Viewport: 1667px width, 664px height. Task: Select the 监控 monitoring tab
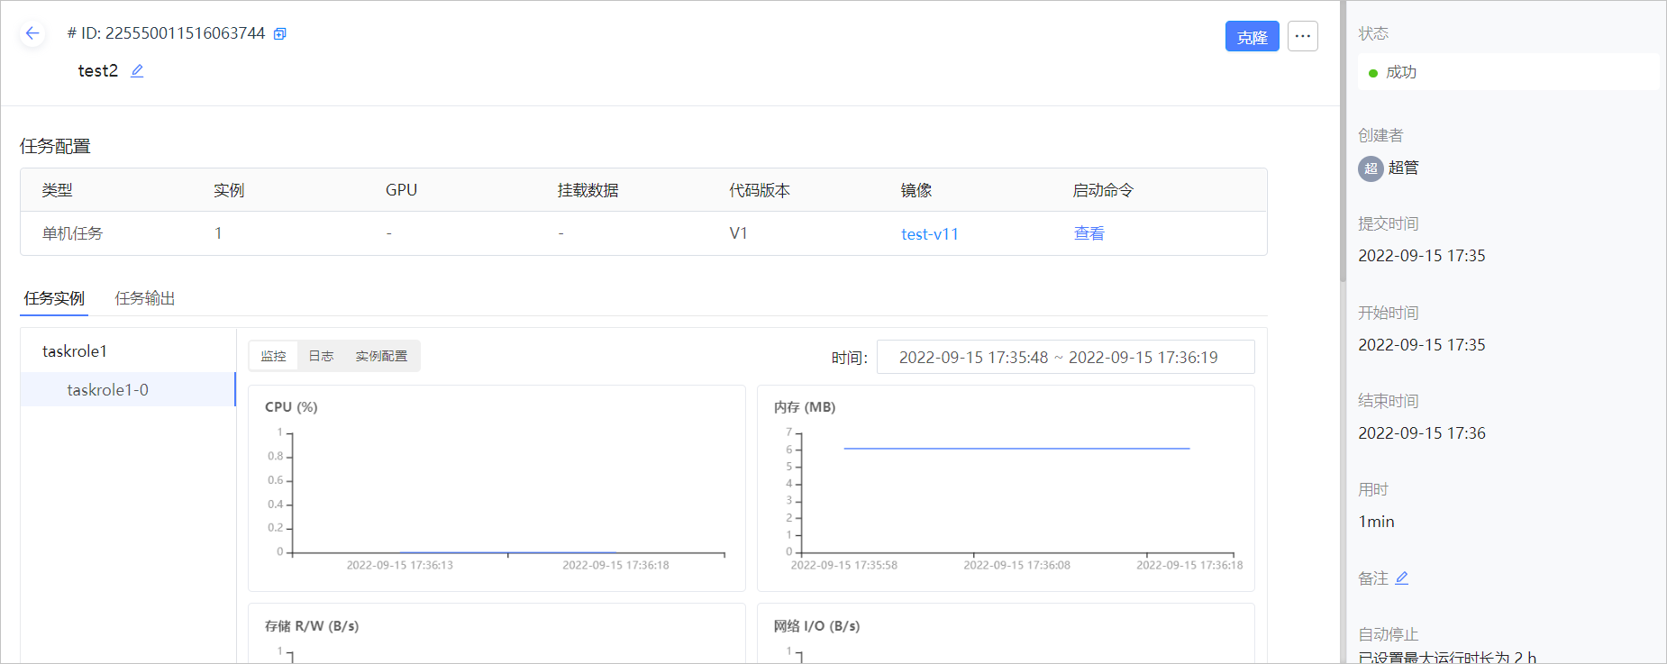(x=273, y=356)
